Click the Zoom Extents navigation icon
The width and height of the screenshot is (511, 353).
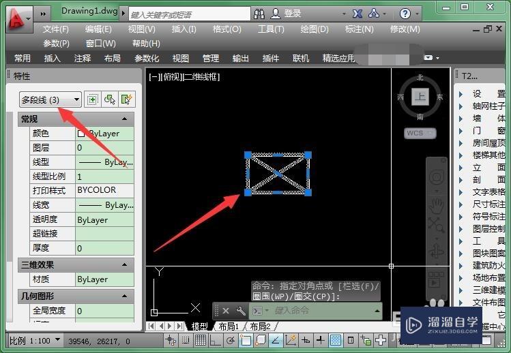[x=437, y=224]
